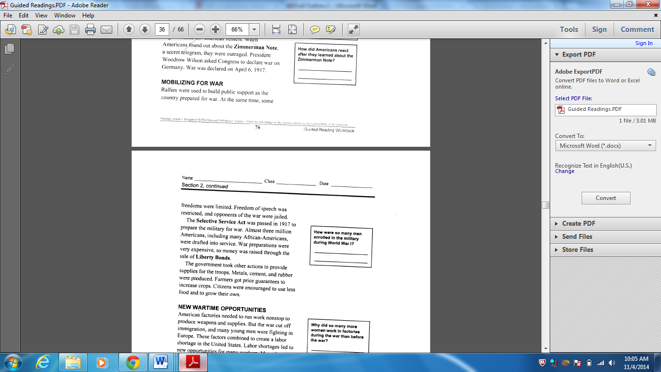Screen dimensions: 661x372
Task: Select the Add Sticky Note tool
Action: pos(315,30)
